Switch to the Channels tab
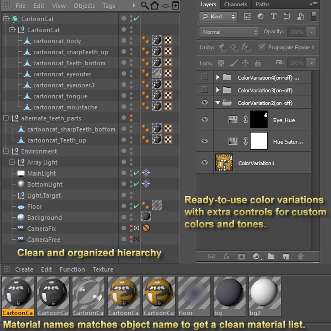This screenshot has height=331, width=331. click(235, 4)
